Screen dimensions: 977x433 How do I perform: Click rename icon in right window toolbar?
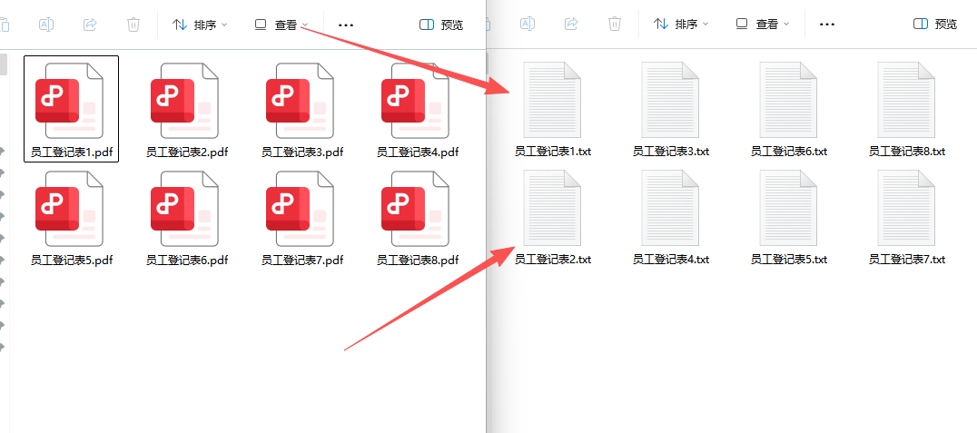tap(528, 25)
